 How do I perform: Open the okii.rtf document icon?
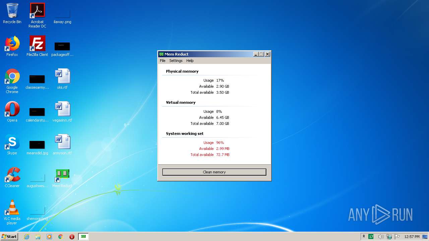[x=62, y=79]
